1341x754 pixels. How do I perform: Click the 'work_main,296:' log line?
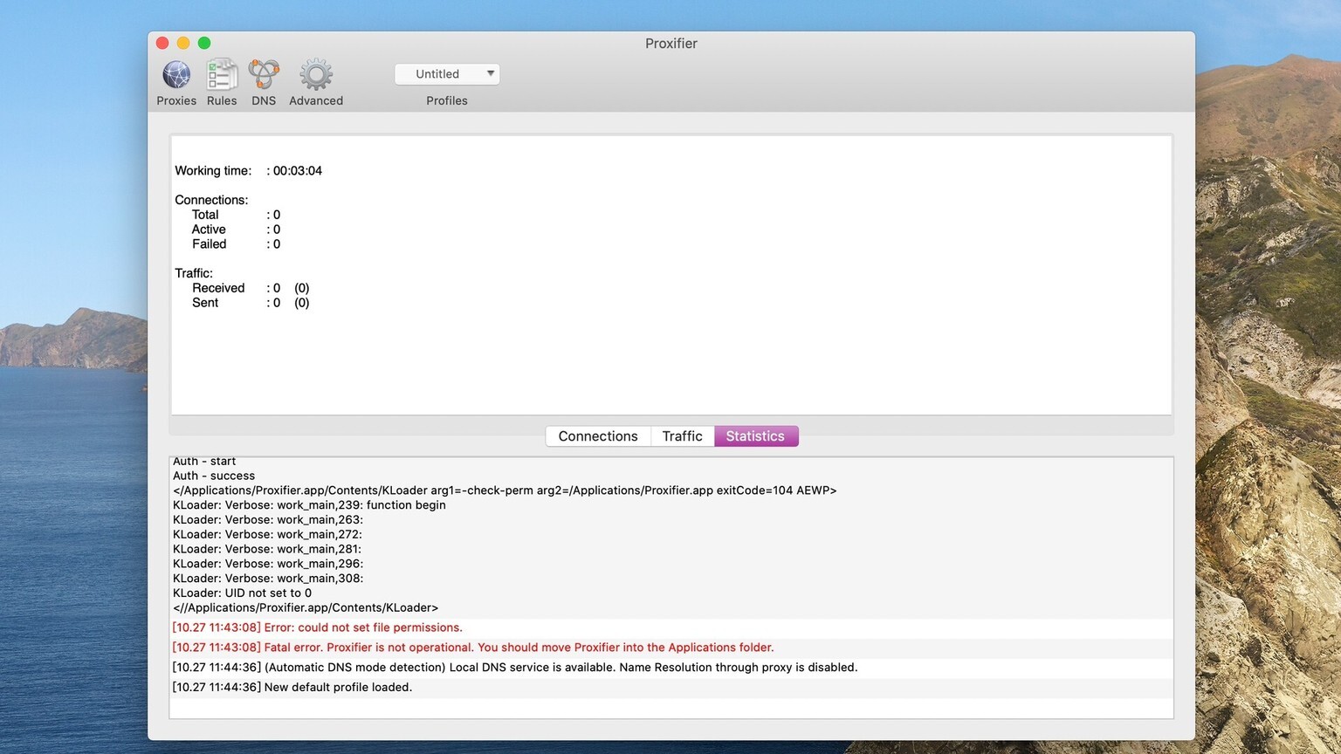point(268,564)
